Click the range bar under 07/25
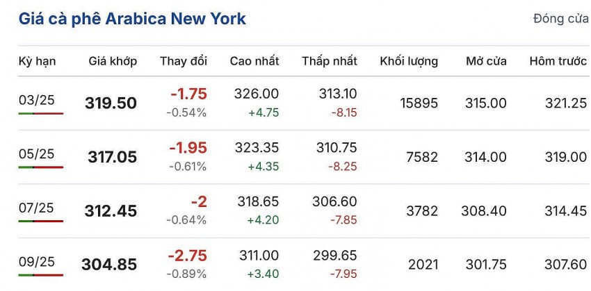 (40, 221)
